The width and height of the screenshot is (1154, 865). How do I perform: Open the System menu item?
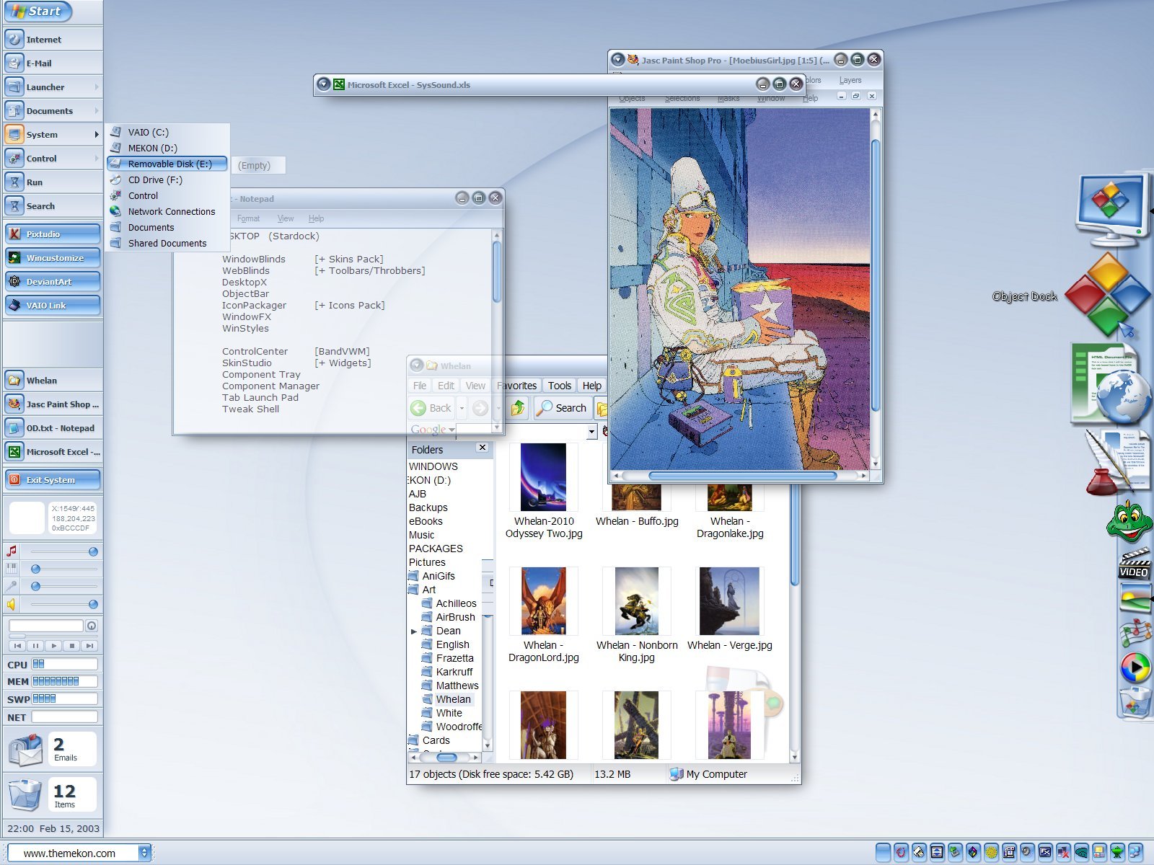coord(52,135)
